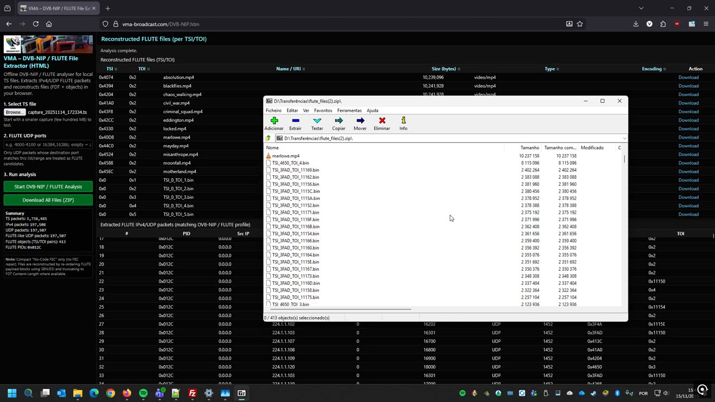Screen dimensions: 715x402
Task: Click the site padlock icon
Action: [x=116, y=24]
